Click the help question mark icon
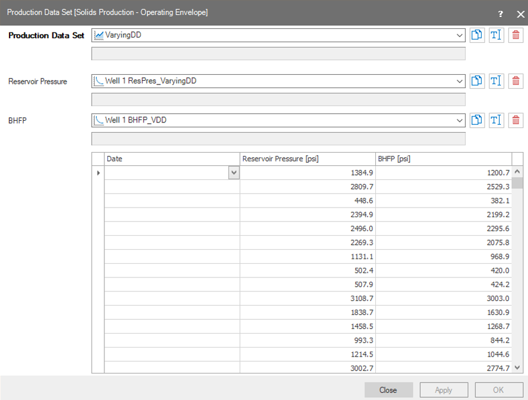Viewport: 528px width, 400px height. (x=500, y=14)
